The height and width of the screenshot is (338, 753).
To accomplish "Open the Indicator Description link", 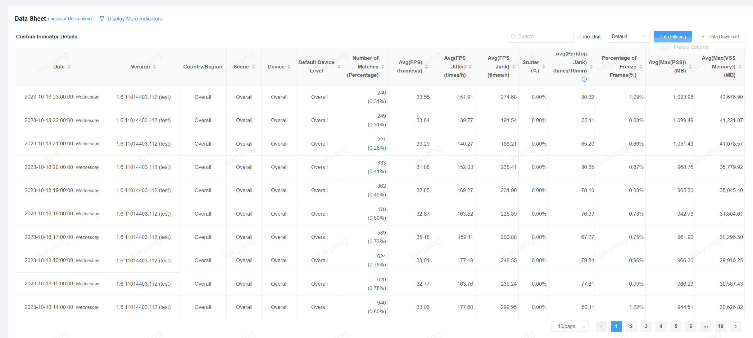I will point(70,19).
